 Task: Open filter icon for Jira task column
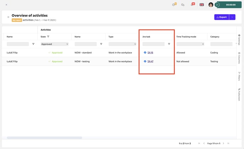pos(169,44)
